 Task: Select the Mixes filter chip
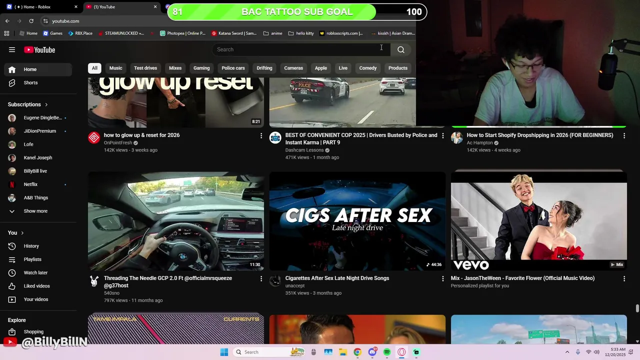click(175, 68)
